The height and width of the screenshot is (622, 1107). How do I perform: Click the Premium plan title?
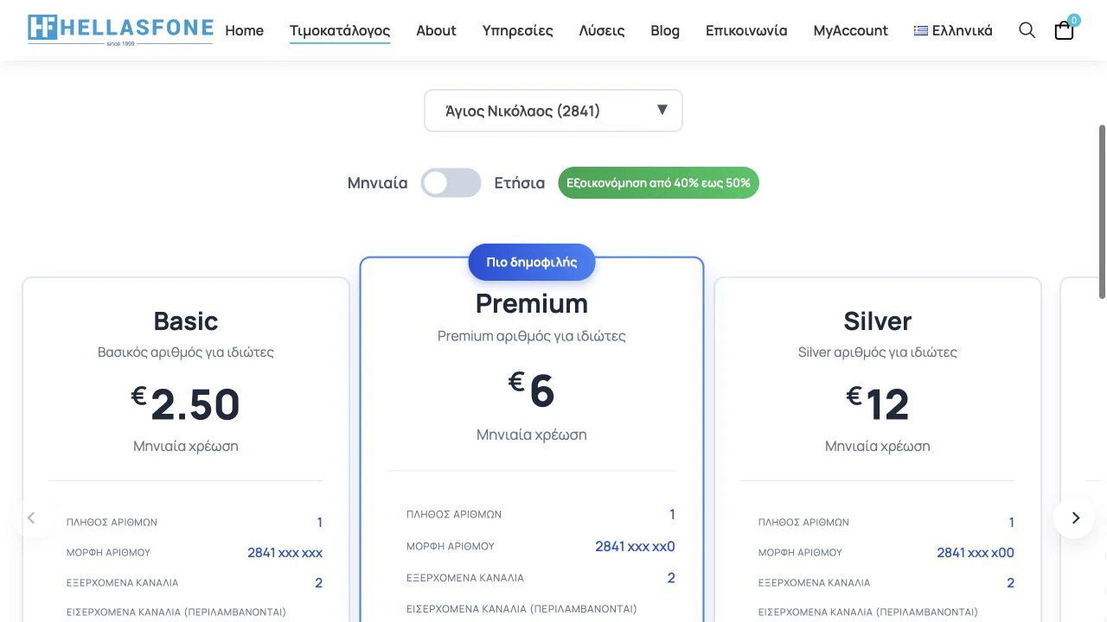(x=532, y=303)
